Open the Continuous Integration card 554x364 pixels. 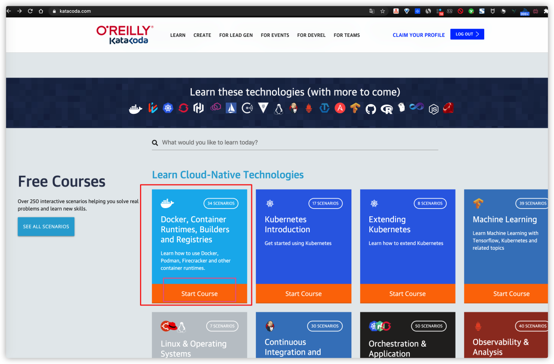(x=304, y=335)
